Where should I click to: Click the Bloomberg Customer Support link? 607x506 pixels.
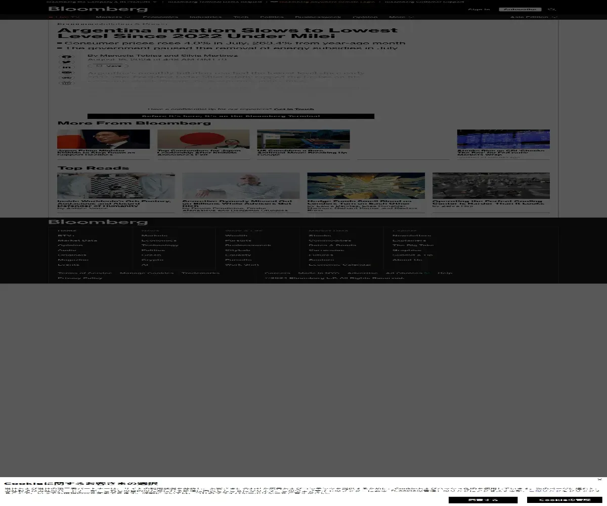(x=424, y=2)
